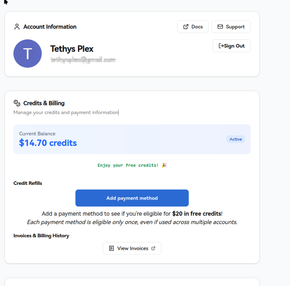Open View Invoices
This screenshot has height=286, width=290.
(132, 248)
